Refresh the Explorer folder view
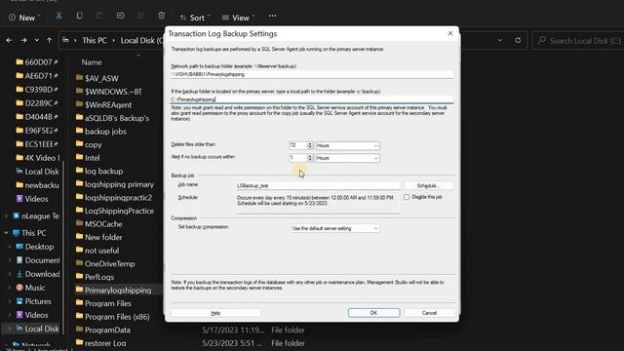 click(518, 40)
